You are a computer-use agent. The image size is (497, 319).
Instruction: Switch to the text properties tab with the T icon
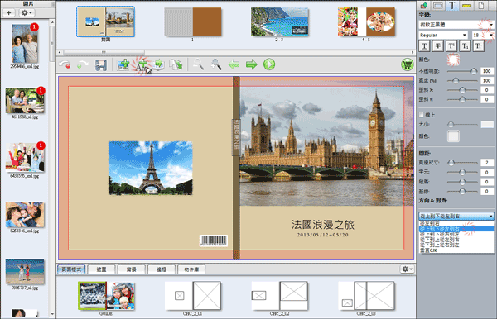click(x=452, y=6)
